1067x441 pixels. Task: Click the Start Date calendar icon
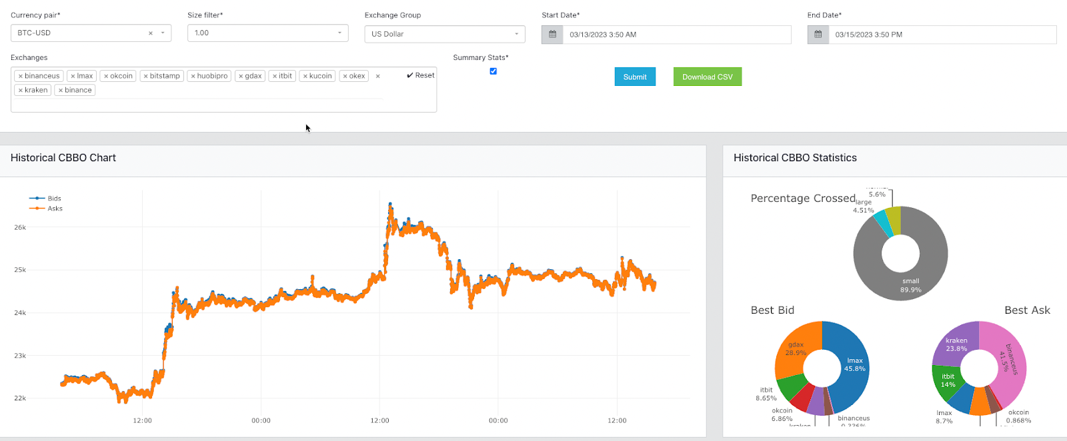(x=552, y=35)
